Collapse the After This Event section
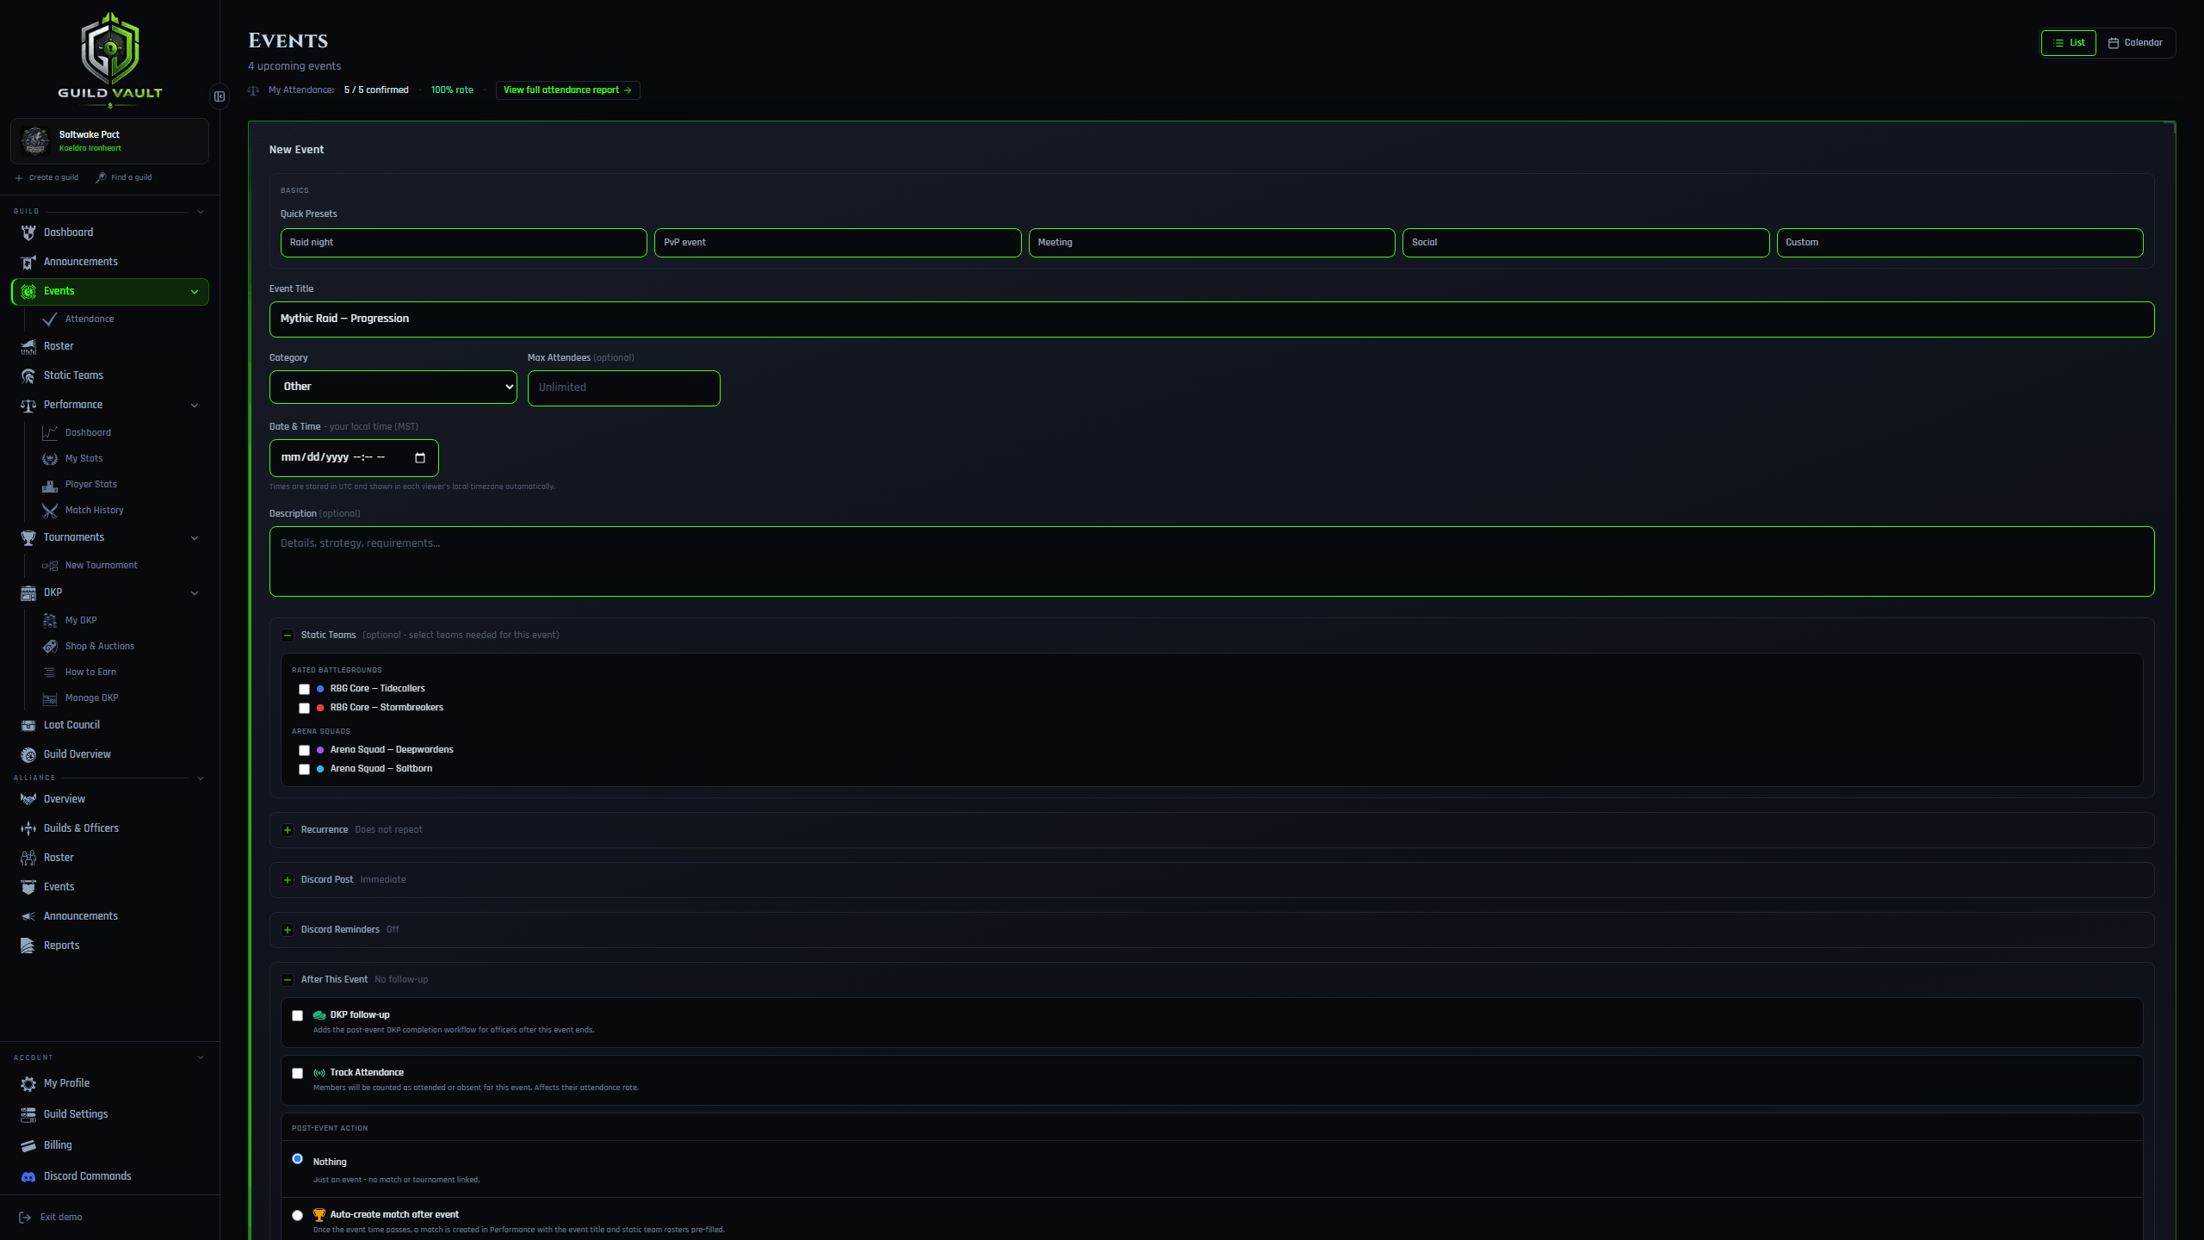The width and height of the screenshot is (2204, 1240). pyautogui.click(x=288, y=980)
